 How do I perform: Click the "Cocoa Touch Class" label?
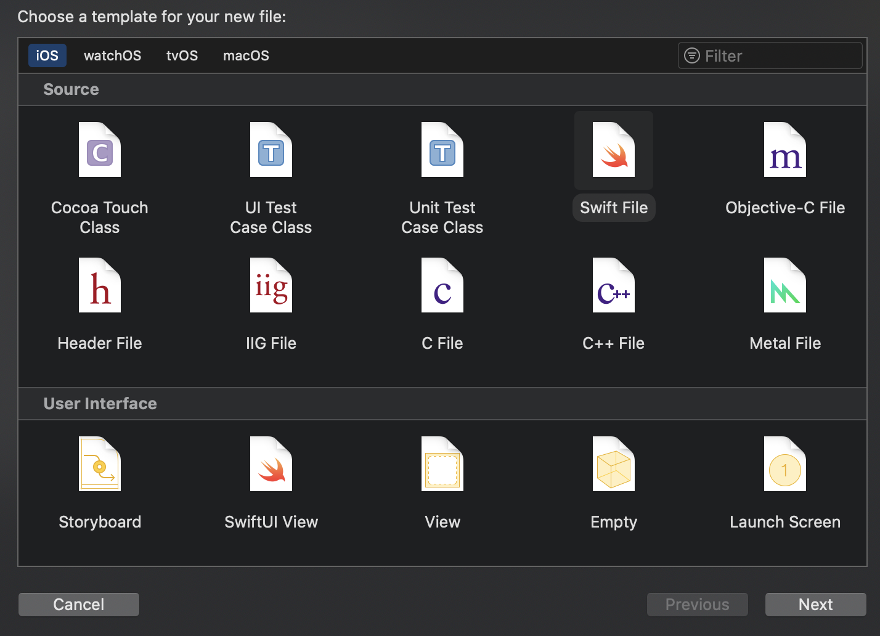coord(100,218)
